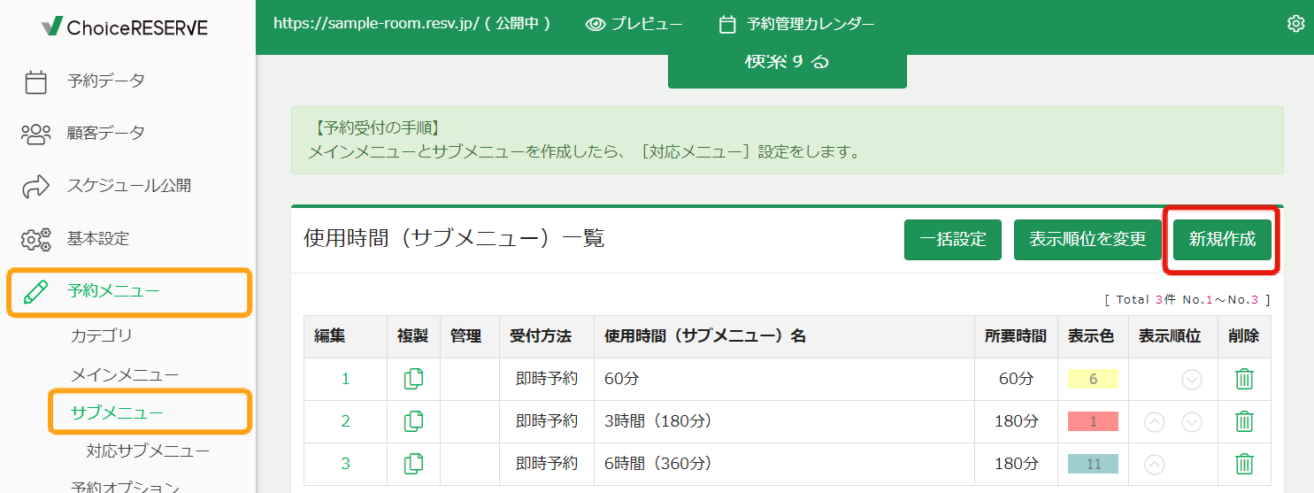Delete the 3時間（180分） row with trash icon

[x=1244, y=421]
